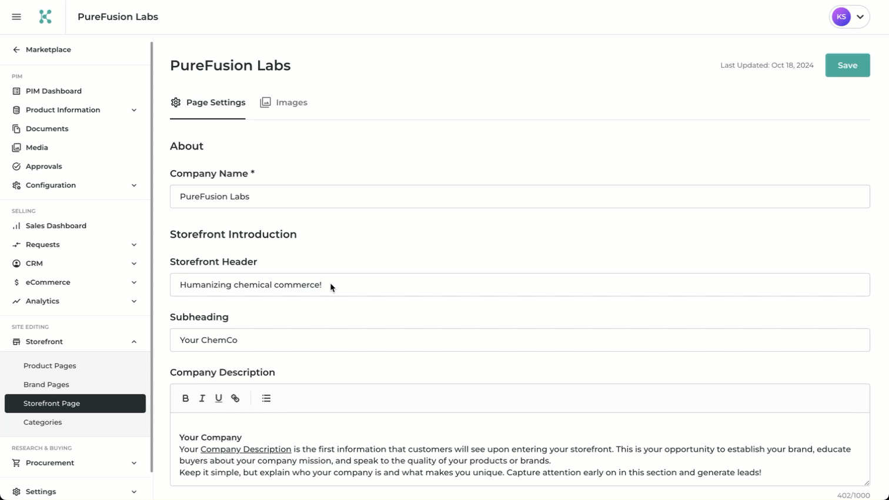Select the Page Settings tab
889x500 pixels.
(x=208, y=102)
